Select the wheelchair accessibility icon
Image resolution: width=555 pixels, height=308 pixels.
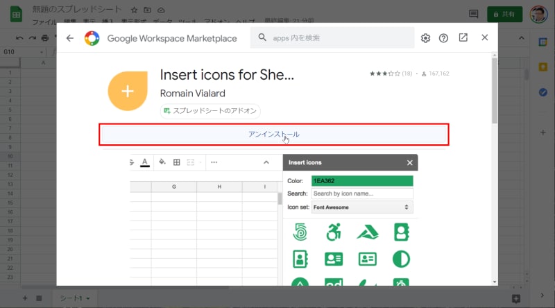333,232
